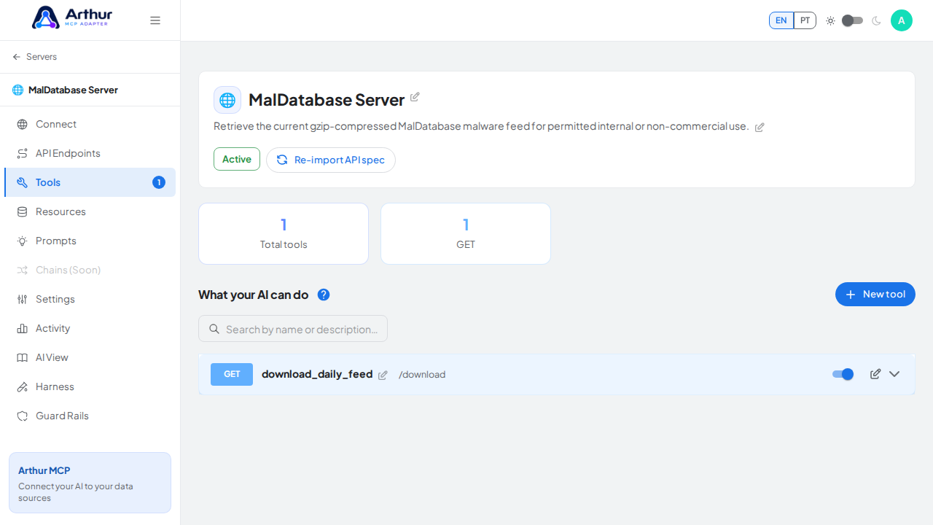933x525 pixels.
Task: Open AI View section
Action: 90,357
